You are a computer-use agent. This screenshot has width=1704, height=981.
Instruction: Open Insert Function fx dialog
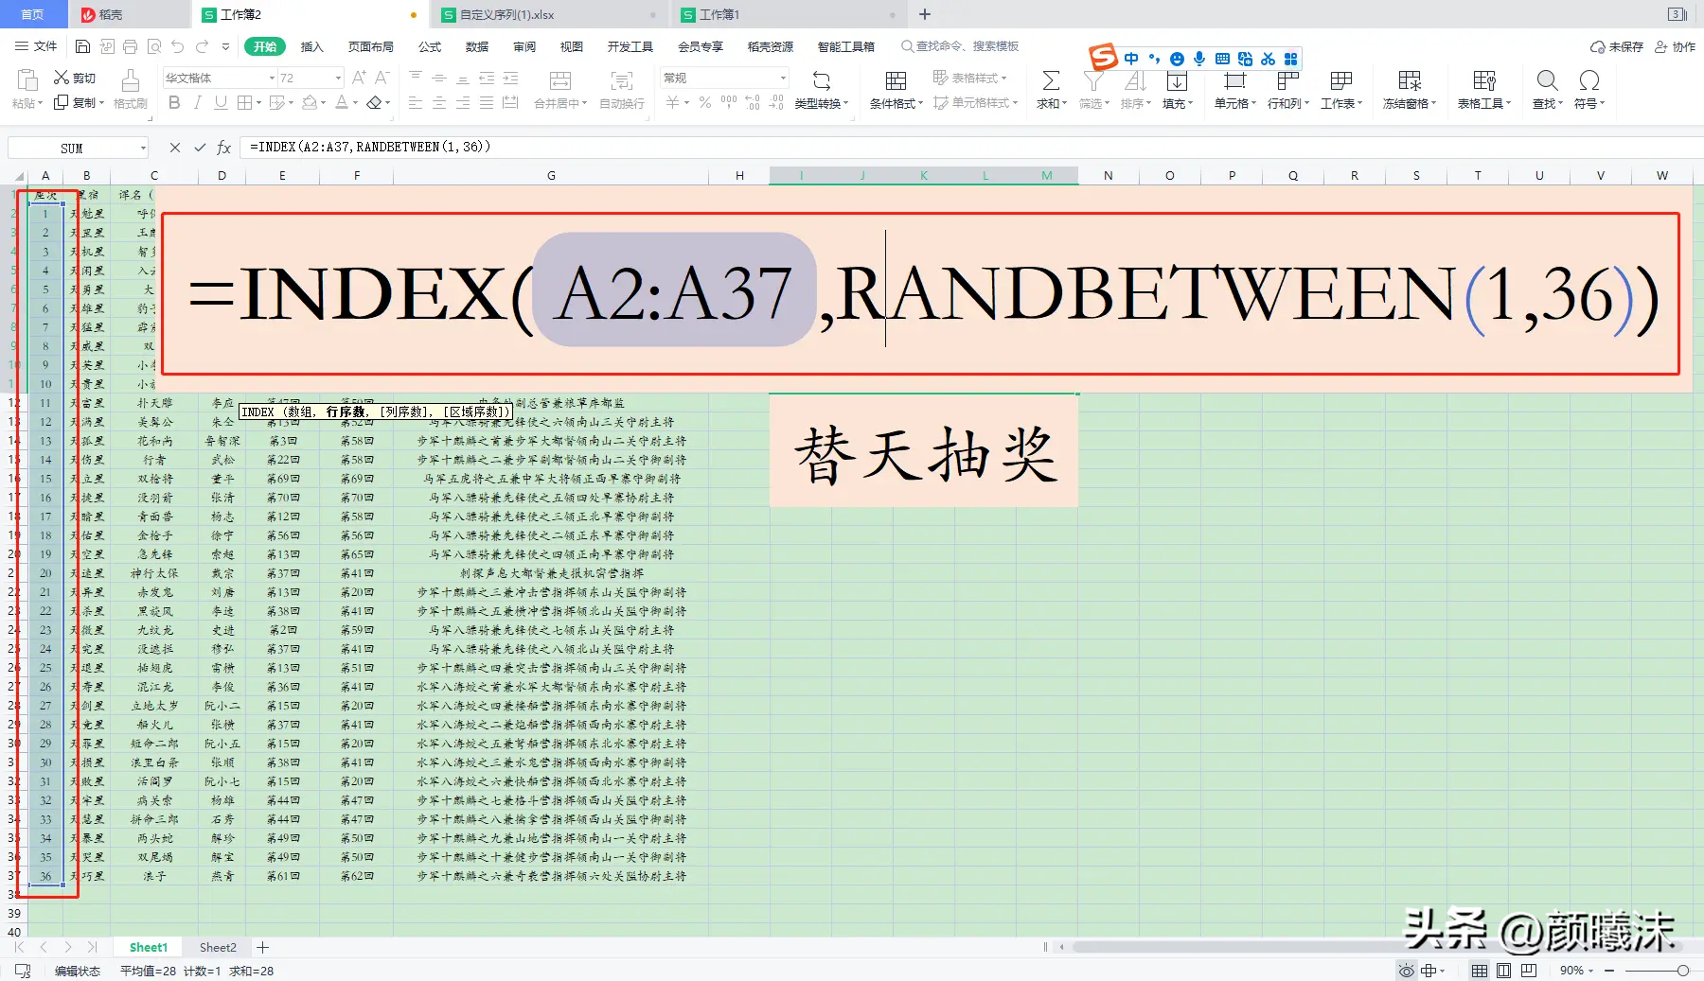point(224,148)
